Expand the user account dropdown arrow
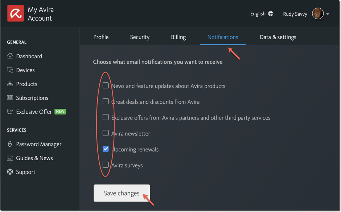The height and width of the screenshot is (212, 341). (328, 14)
